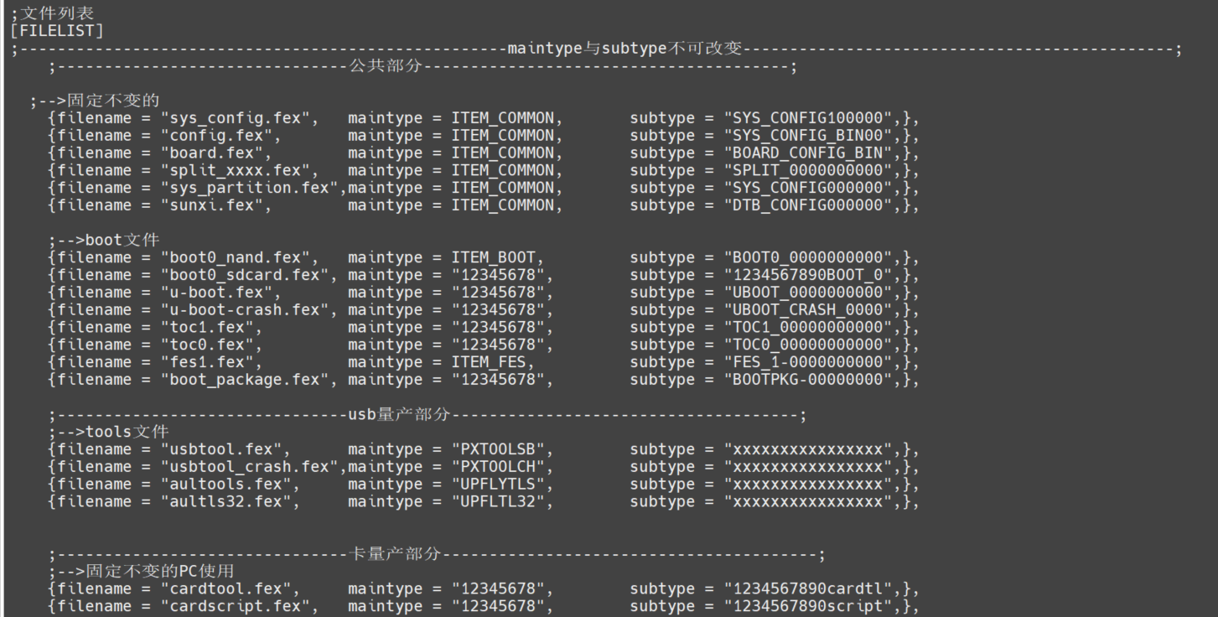Image resolution: width=1218 pixels, height=617 pixels.
Task: Select subtype "BOARD_CONFIG_BIN"
Action: (x=808, y=153)
